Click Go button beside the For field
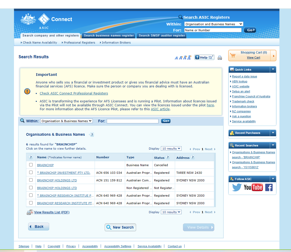291x252 pixels. pos(166,121)
